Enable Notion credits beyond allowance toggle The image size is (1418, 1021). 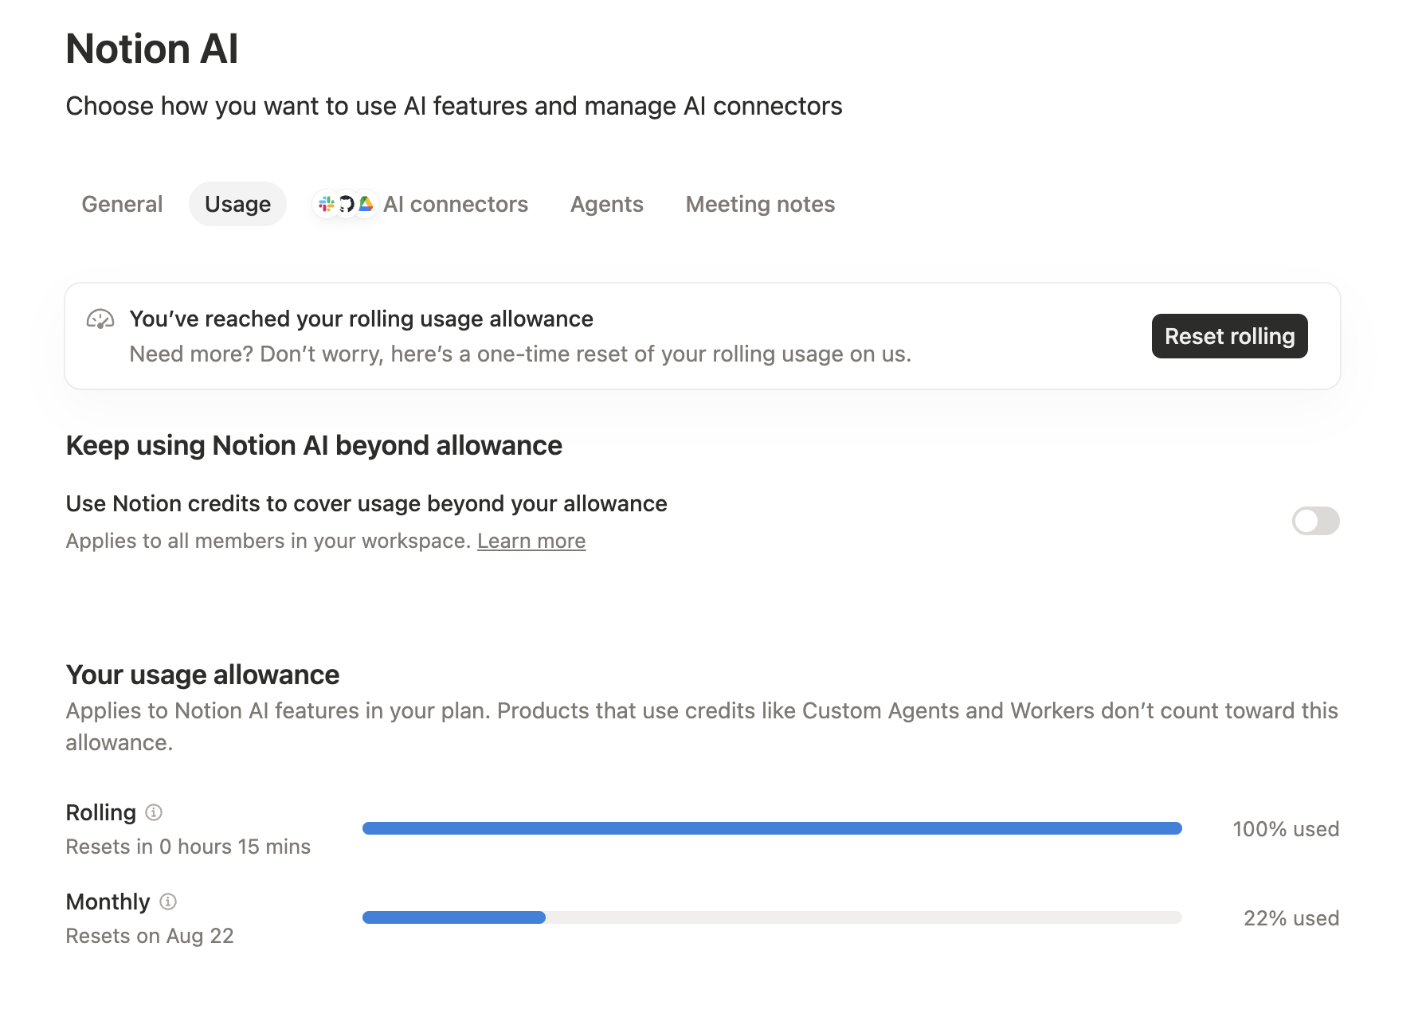[1315, 521]
